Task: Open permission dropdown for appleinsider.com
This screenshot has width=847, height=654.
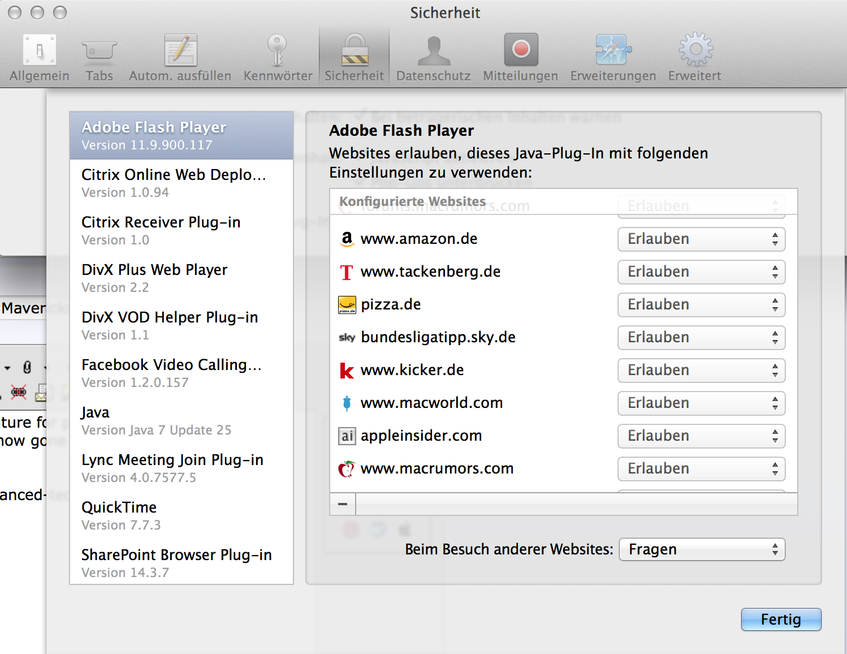Action: 701,436
